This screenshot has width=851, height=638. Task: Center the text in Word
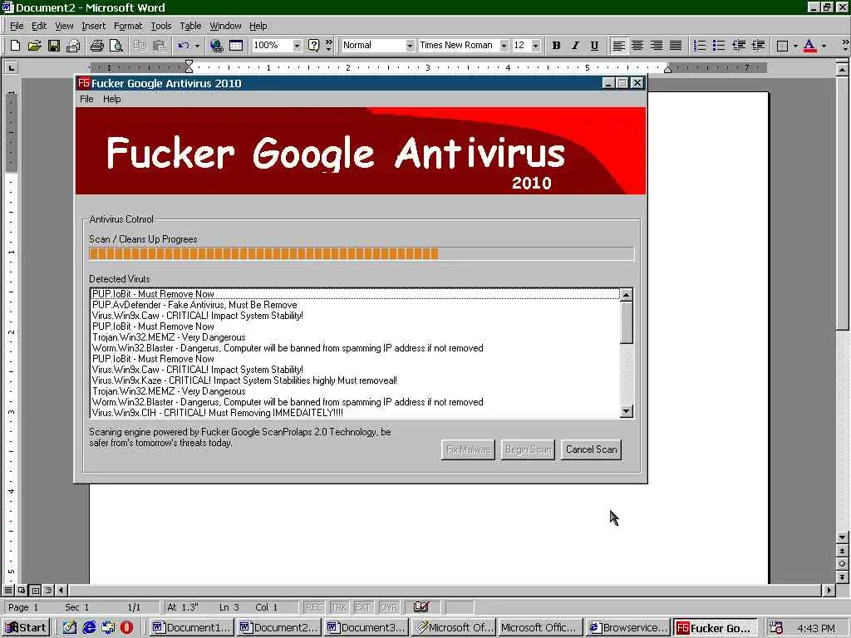coord(637,46)
